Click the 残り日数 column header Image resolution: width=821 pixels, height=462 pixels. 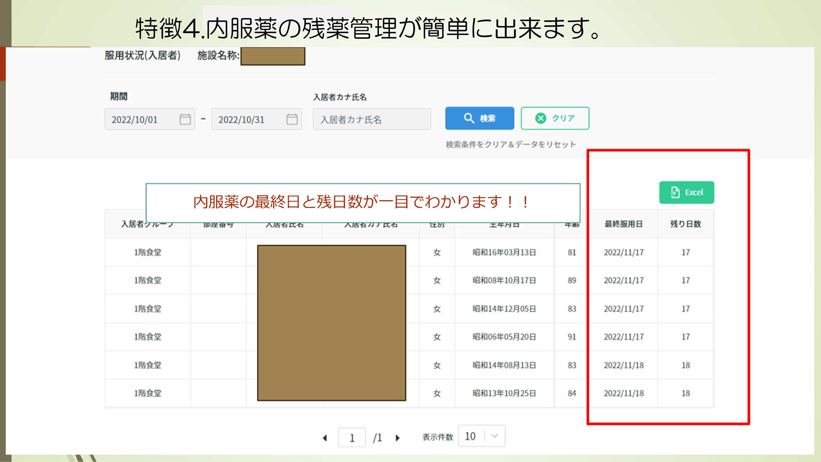coord(685,224)
